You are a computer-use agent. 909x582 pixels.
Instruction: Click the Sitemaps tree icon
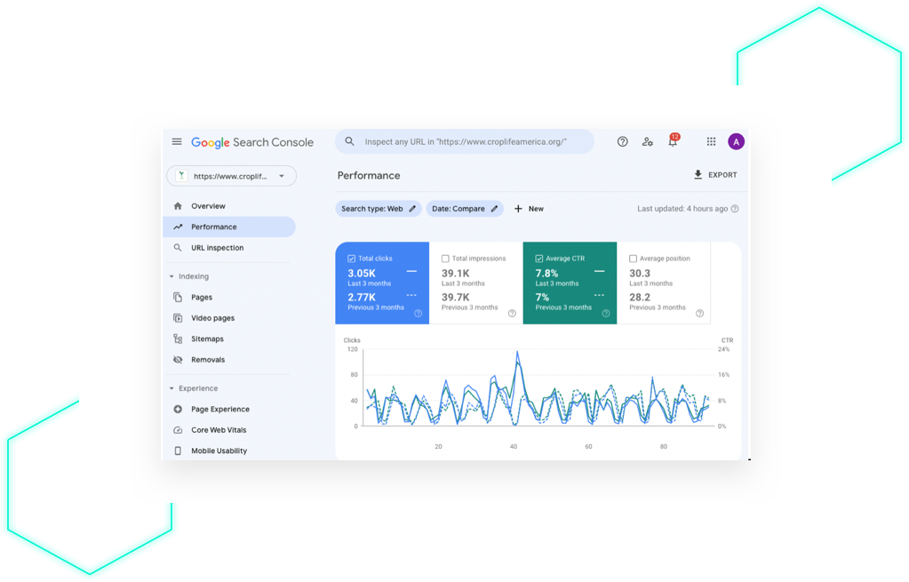click(x=178, y=339)
